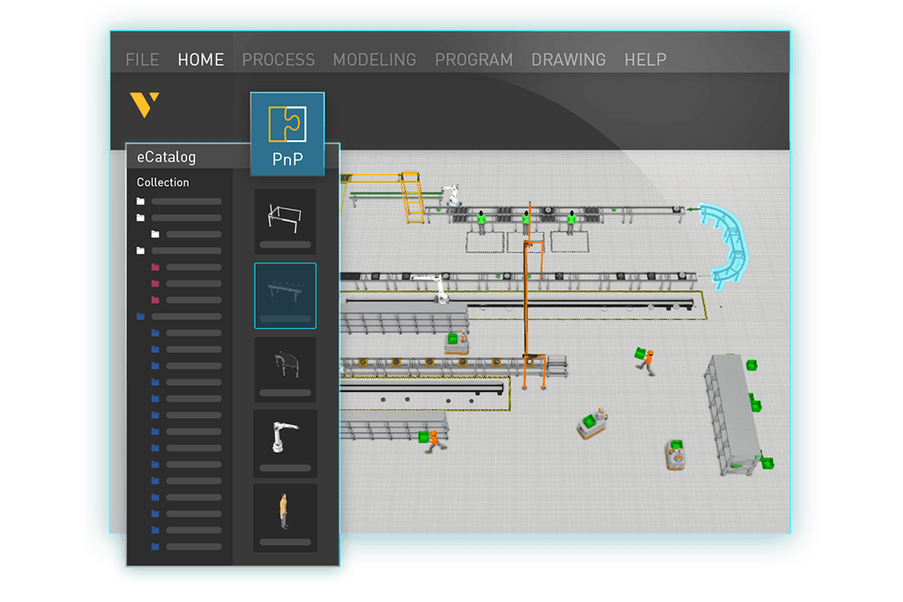Viewport: 903px width, 602px height.
Task: Pick the curved conveyor component thumbnail
Action: pos(285,369)
